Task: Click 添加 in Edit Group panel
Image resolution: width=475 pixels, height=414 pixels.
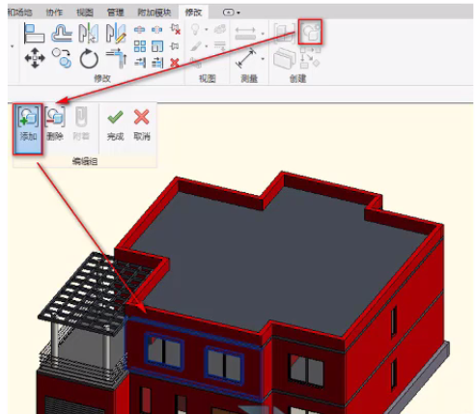Action: tap(28, 128)
